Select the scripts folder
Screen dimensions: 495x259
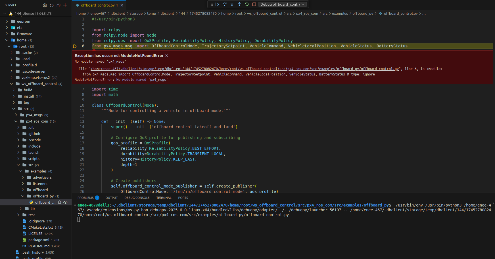point(34,159)
